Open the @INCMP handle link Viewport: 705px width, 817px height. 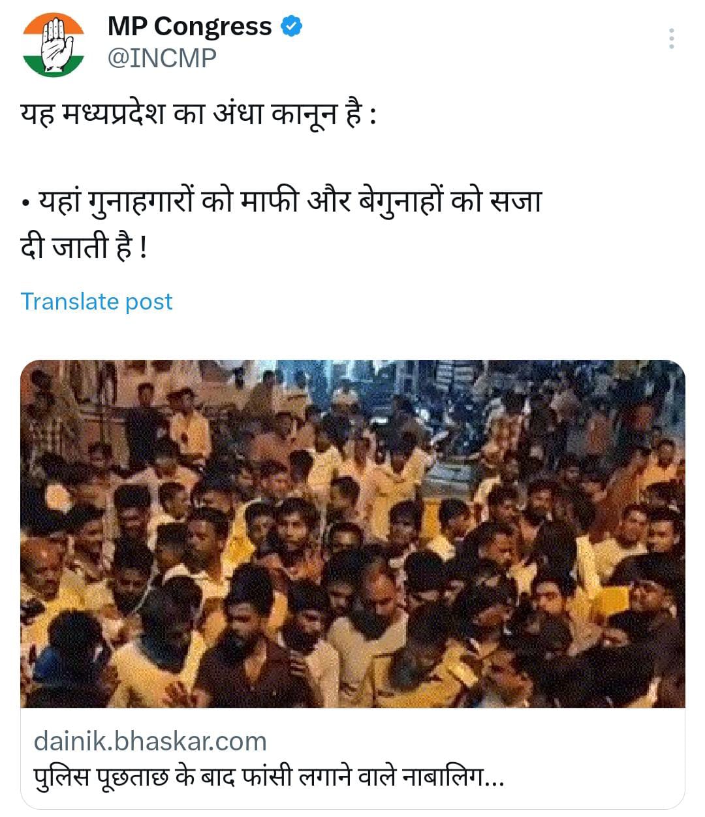(161, 59)
